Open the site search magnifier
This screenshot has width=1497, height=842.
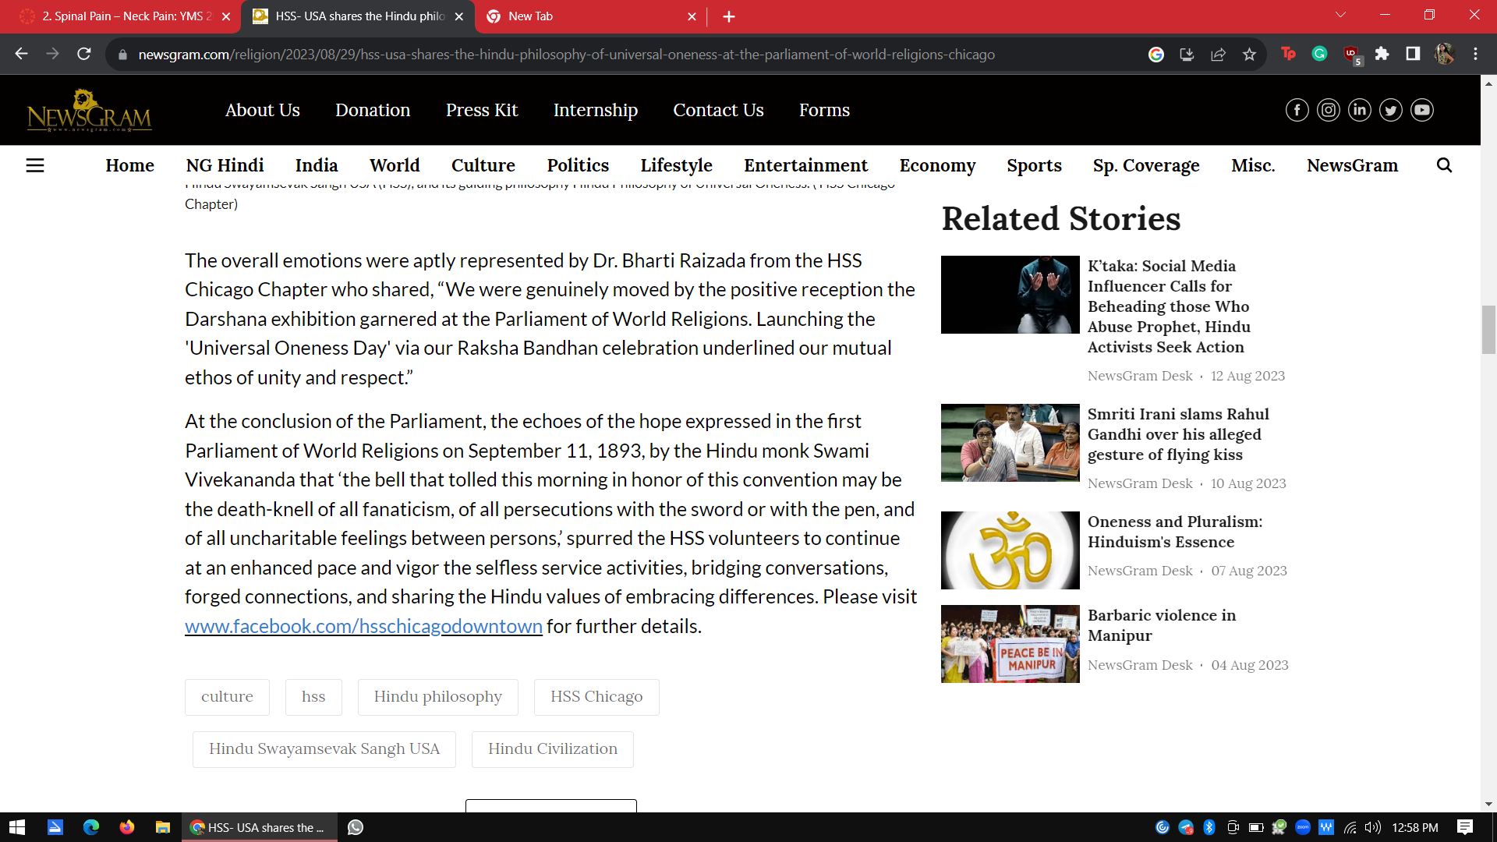[x=1444, y=165]
